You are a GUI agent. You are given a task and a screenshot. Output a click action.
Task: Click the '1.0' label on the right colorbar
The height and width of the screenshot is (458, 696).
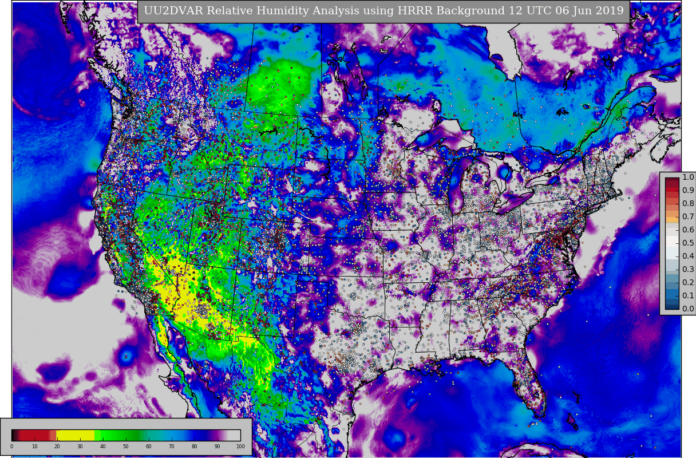[x=688, y=177]
